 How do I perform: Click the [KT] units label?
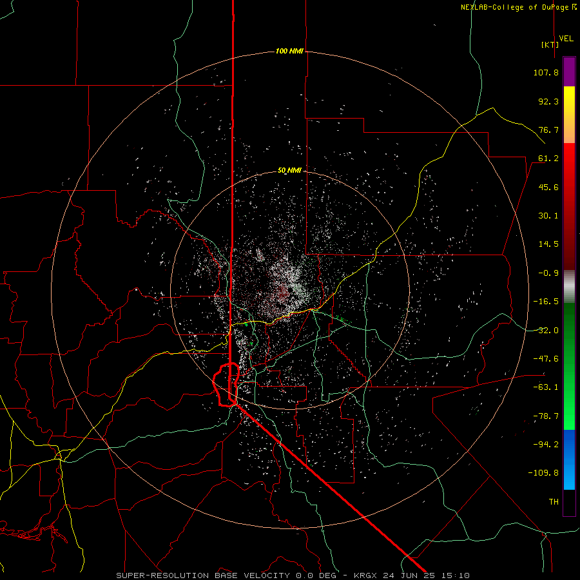550,44
